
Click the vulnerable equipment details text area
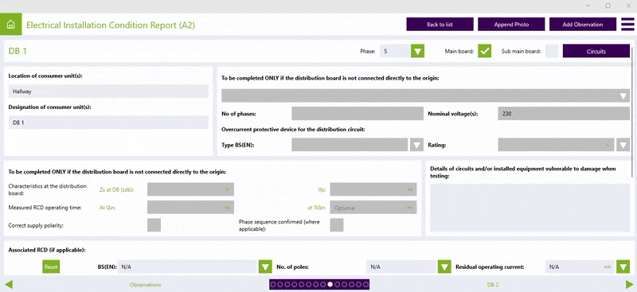[x=530, y=208]
